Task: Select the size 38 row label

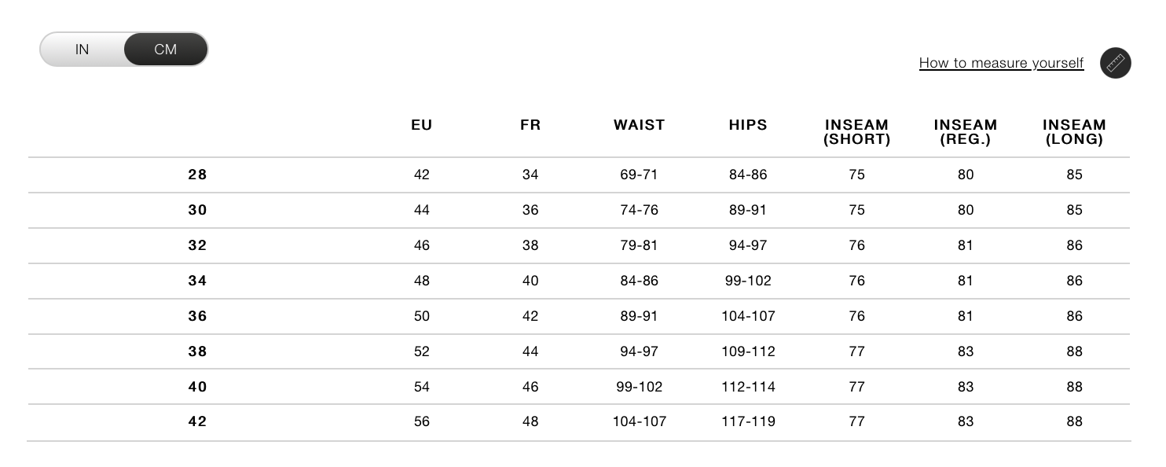Action: [197, 351]
